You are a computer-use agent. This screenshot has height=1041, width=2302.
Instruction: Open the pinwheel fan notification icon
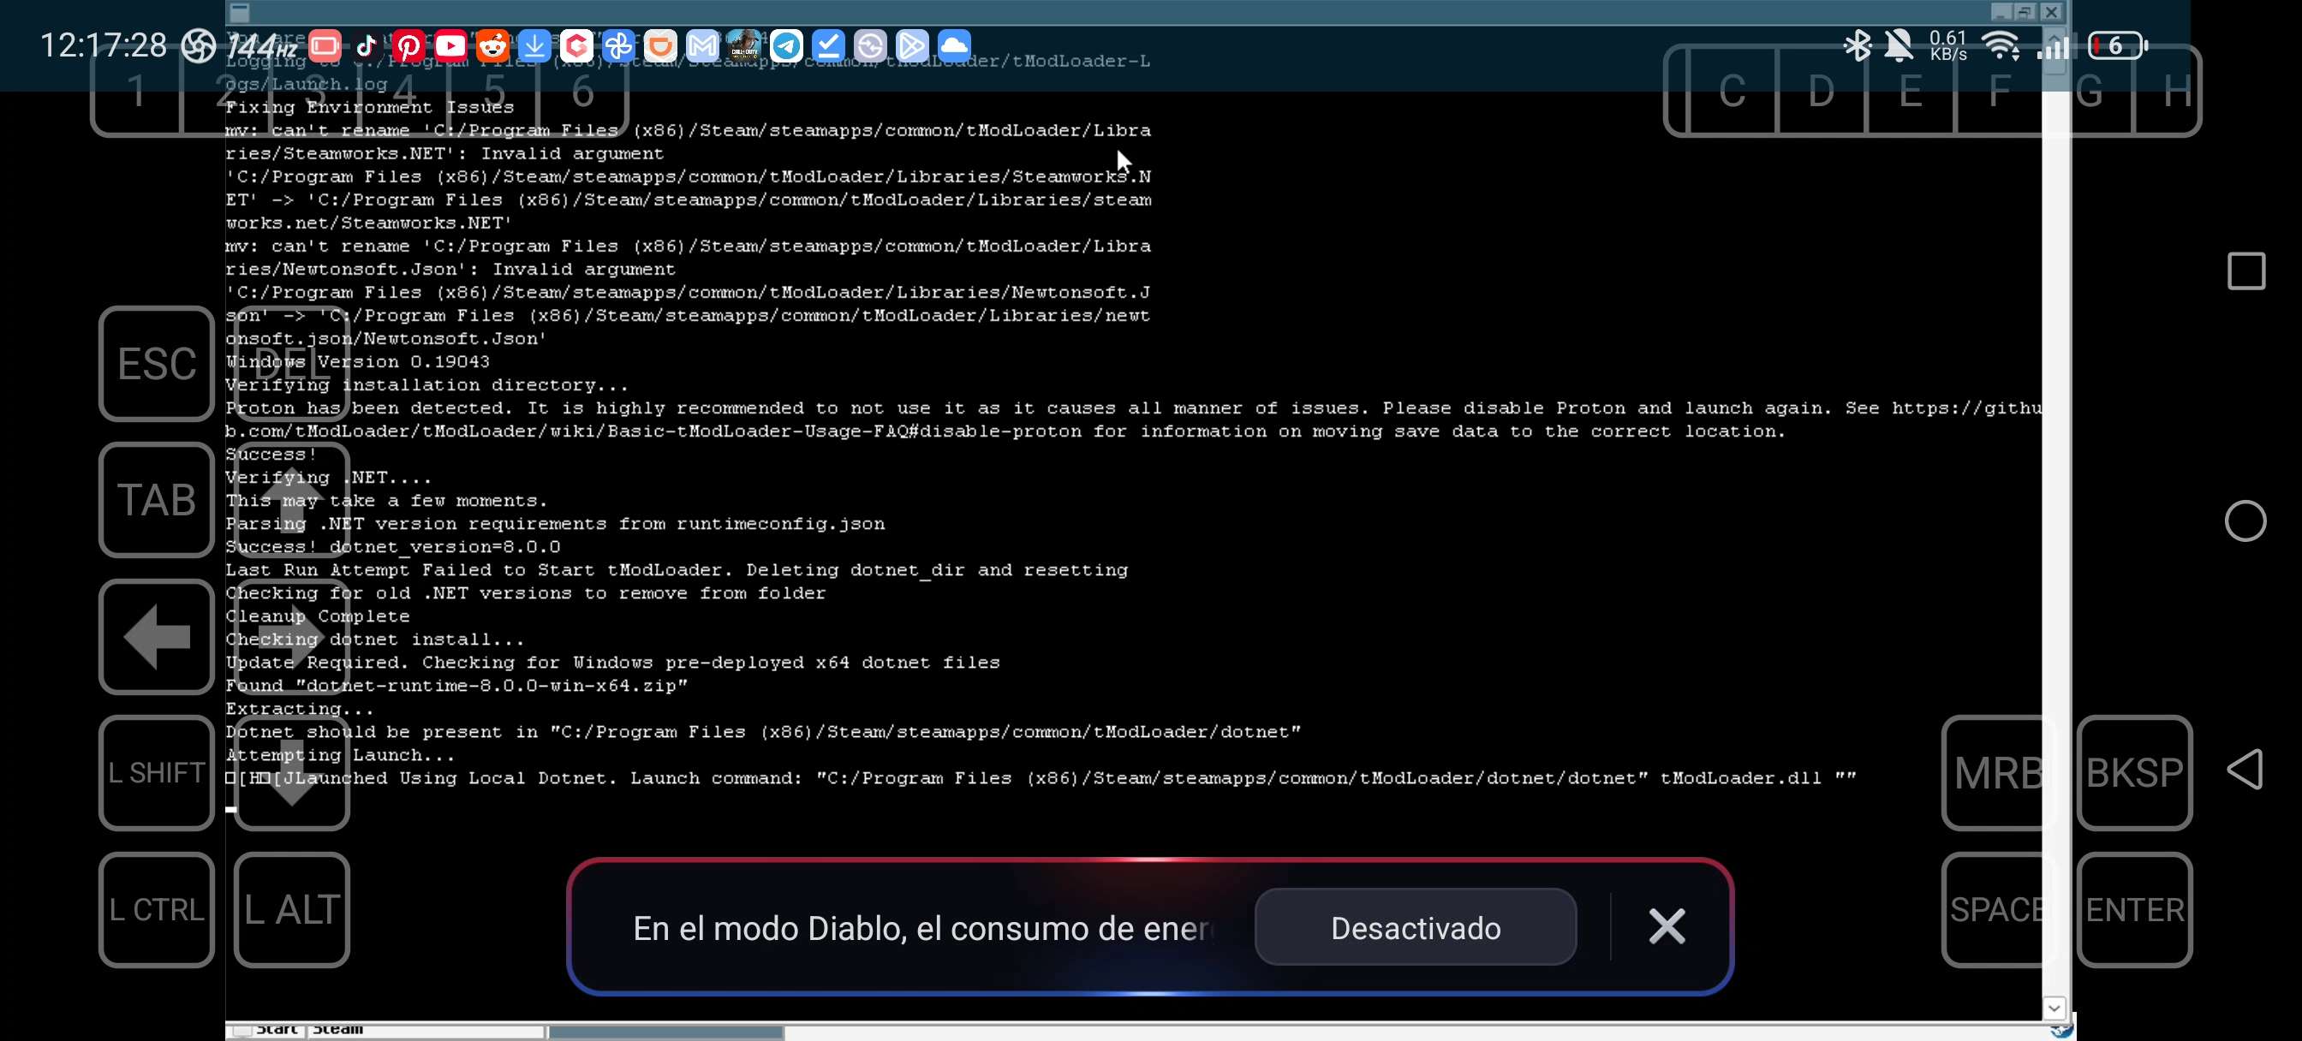click(x=618, y=45)
